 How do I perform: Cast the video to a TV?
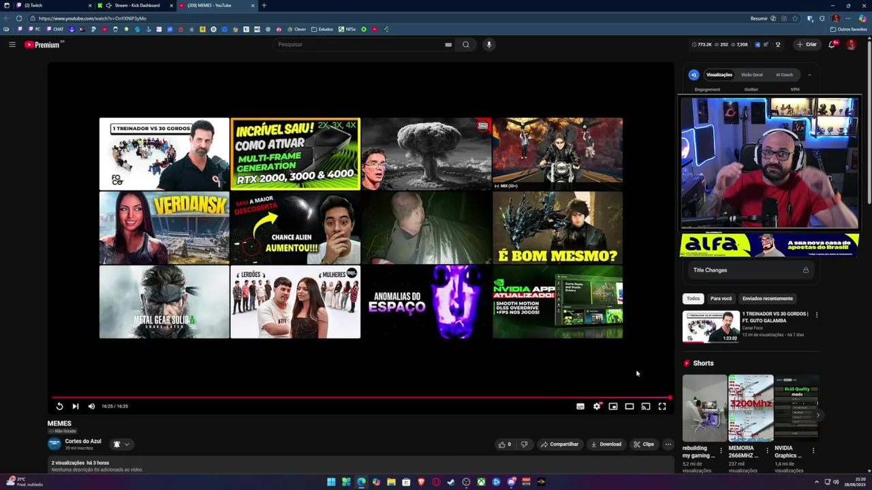(x=646, y=406)
